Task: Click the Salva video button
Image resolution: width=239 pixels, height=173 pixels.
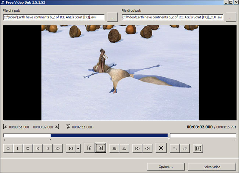Action: pos(211,167)
